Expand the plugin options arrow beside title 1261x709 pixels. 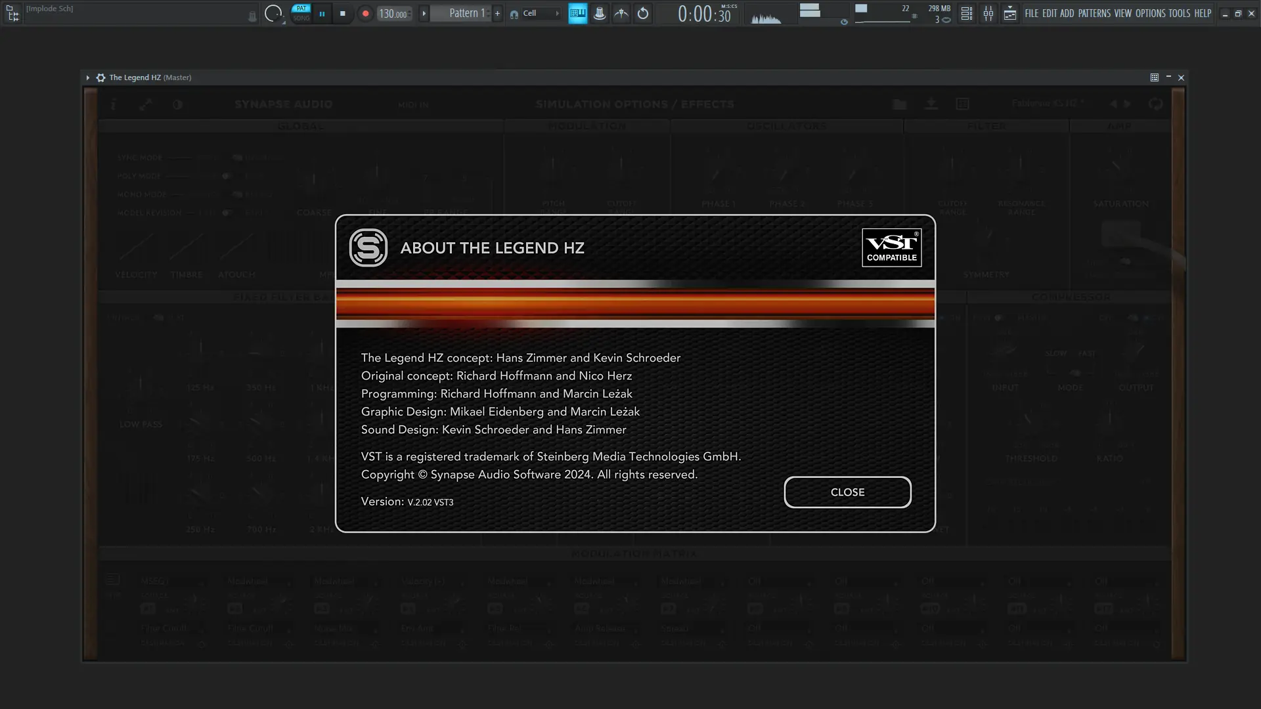pos(87,77)
